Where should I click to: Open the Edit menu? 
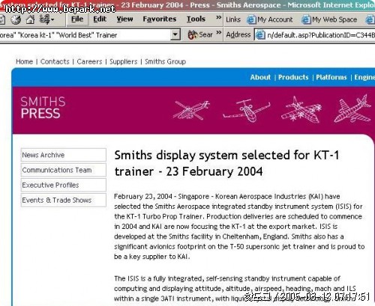pyautogui.click(x=100, y=19)
